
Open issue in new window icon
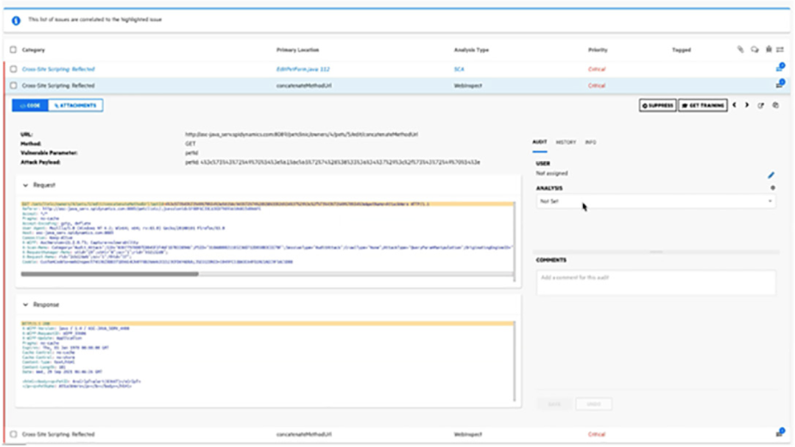[761, 105]
